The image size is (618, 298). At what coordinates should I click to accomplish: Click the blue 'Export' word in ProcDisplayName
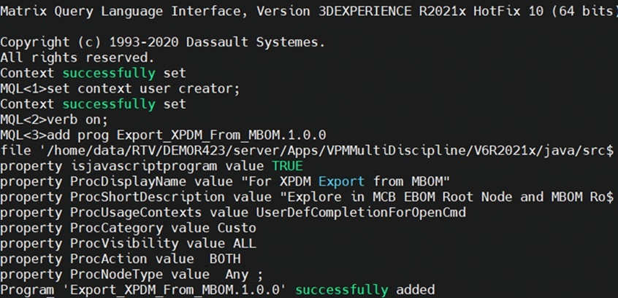[x=341, y=181]
